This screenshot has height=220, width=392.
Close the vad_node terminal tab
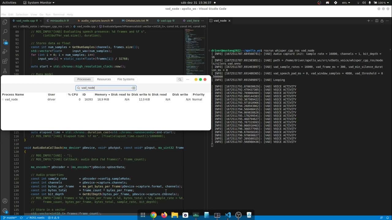point(229,21)
